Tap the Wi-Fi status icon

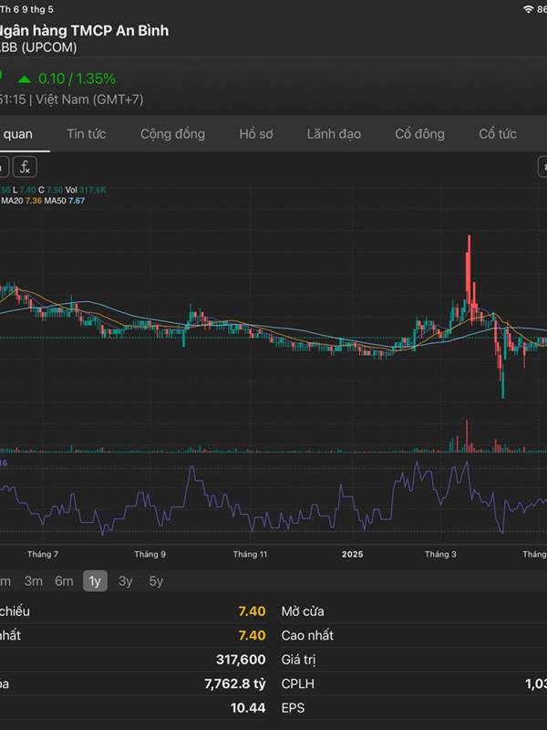point(528,9)
